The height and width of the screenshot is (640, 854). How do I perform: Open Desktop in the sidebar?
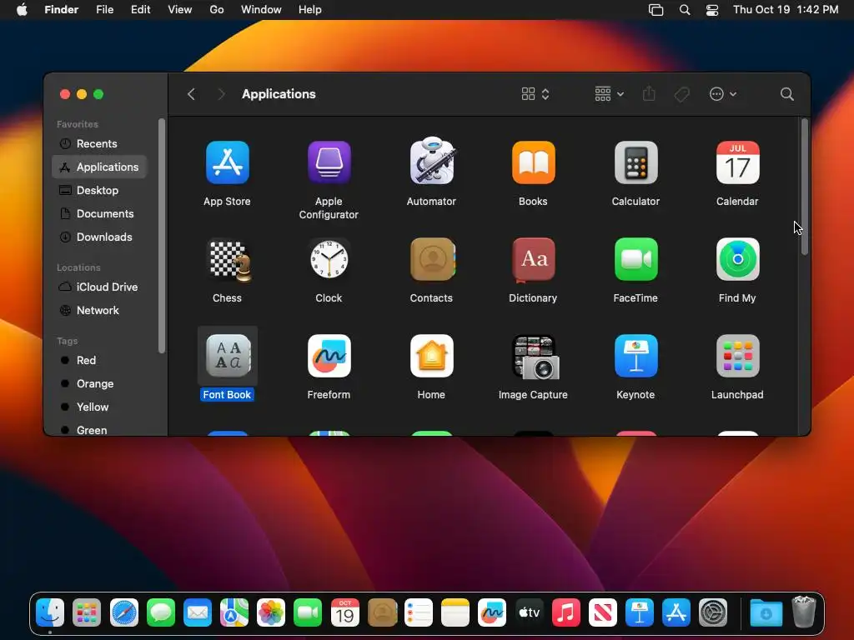pos(99,191)
